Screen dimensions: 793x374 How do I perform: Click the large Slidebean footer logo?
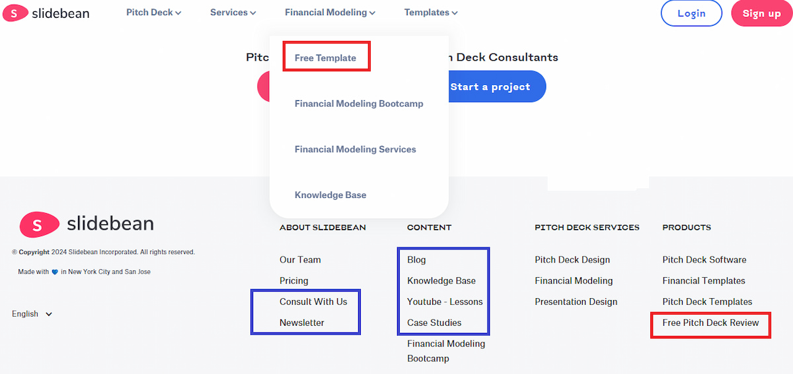tap(87, 224)
